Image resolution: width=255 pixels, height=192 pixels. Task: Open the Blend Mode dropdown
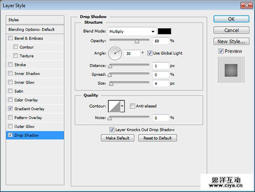pyautogui.click(x=132, y=31)
